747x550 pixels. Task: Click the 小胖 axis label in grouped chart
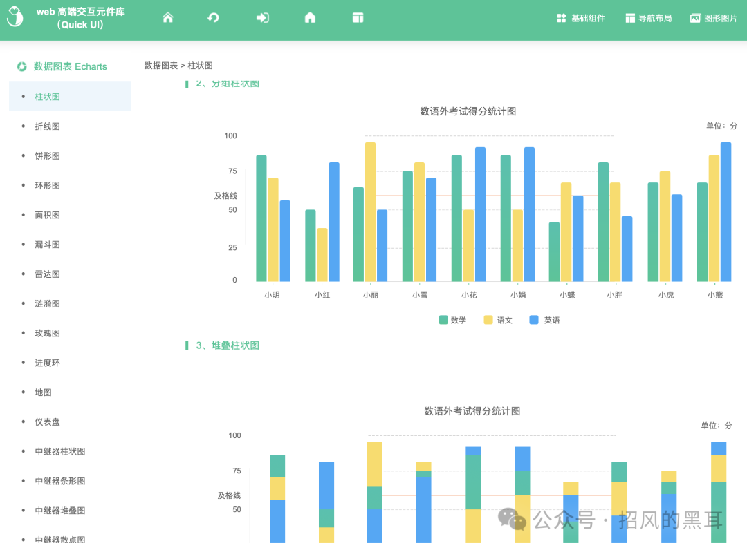coord(615,295)
